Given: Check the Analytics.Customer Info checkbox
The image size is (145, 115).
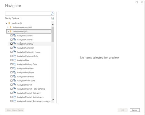Looking at the screenshot, I should [x=11, y=56].
